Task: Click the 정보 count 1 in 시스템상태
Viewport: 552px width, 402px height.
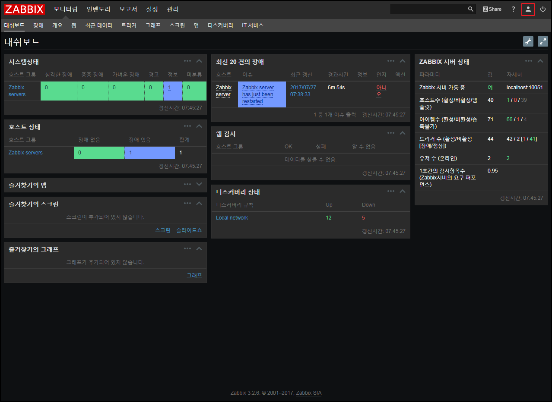Action: pyautogui.click(x=169, y=88)
